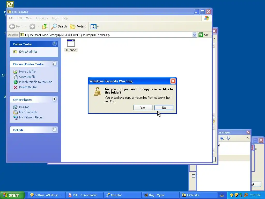The width and height of the screenshot is (265, 199).
Task: Click the Windows flag logo in toolbar
Action: [207, 18]
